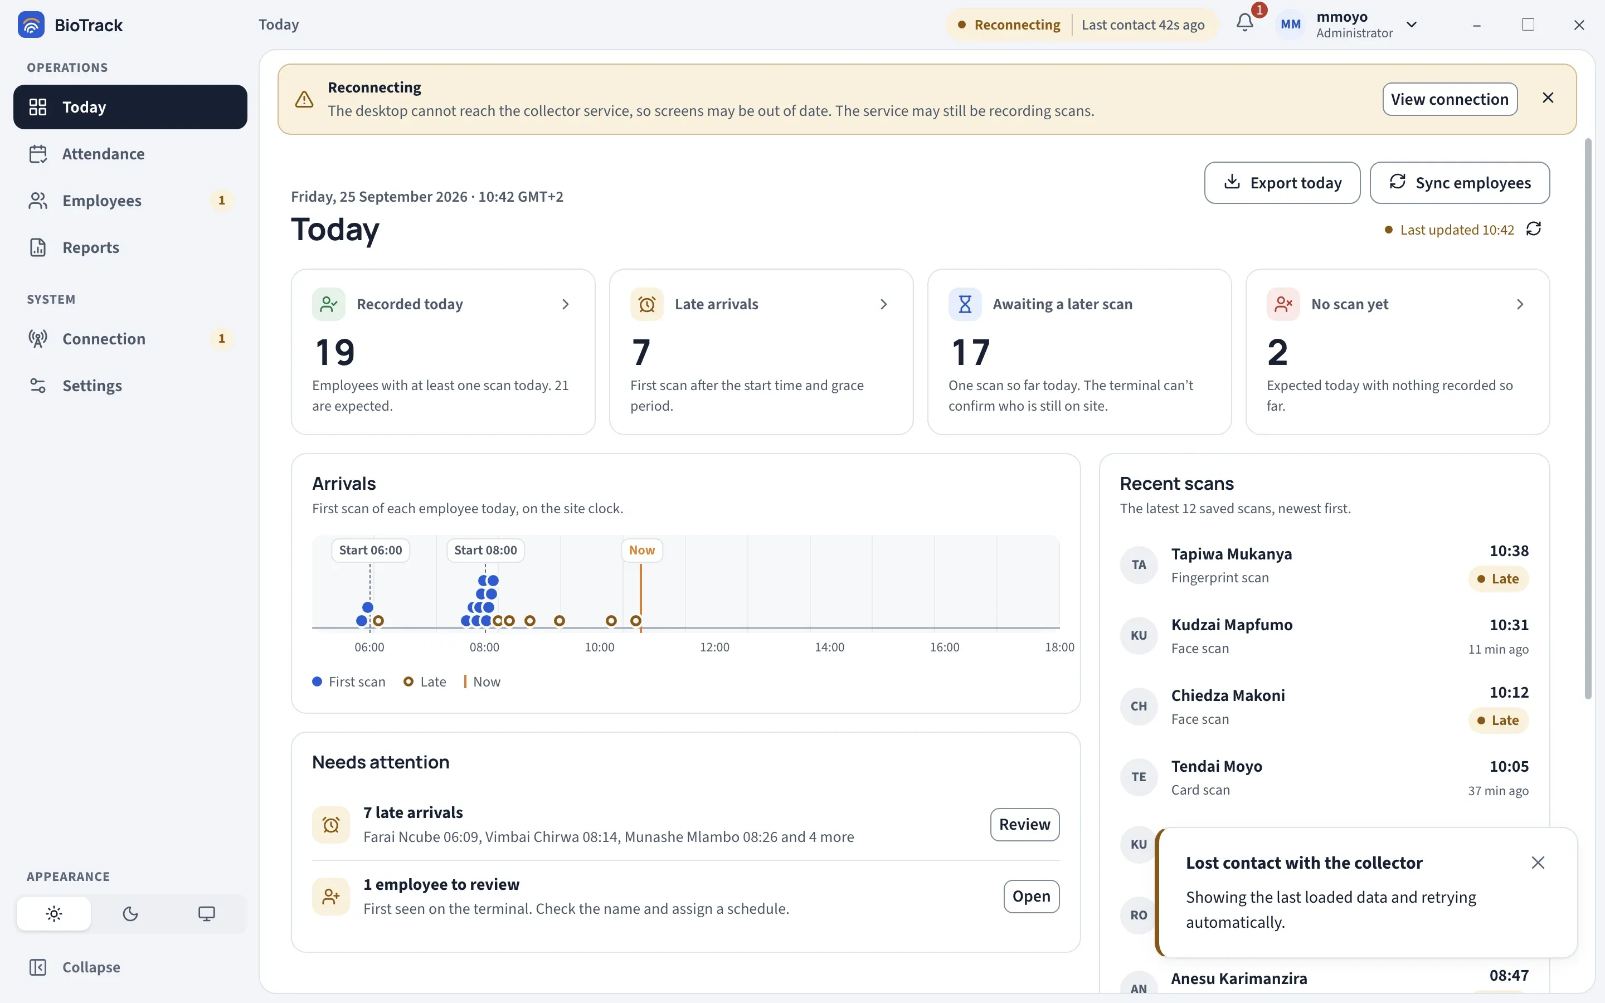Click the Late arrivals alarm clock icon
This screenshot has width=1605, height=1003.
[x=646, y=304]
